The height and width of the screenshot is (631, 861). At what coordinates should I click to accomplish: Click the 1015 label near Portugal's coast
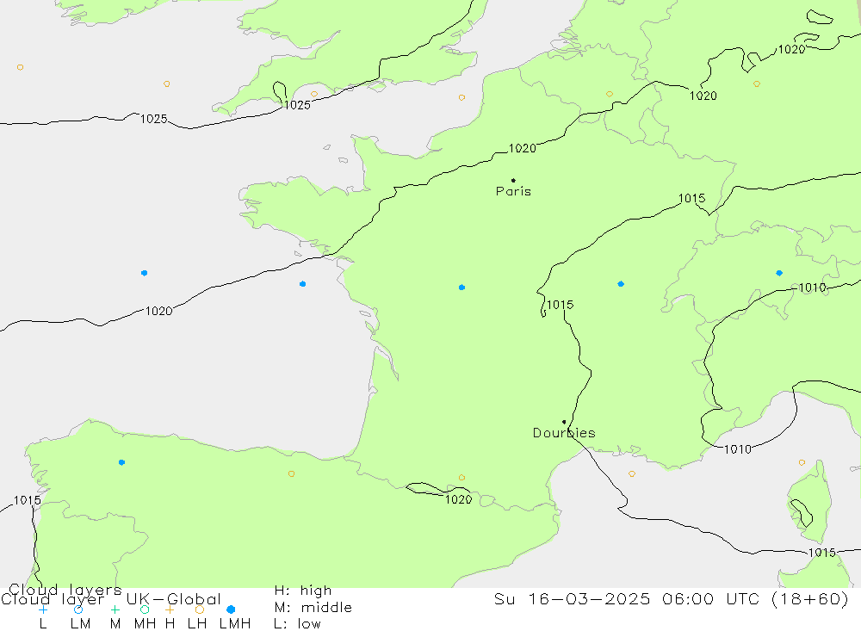pyautogui.click(x=27, y=500)
